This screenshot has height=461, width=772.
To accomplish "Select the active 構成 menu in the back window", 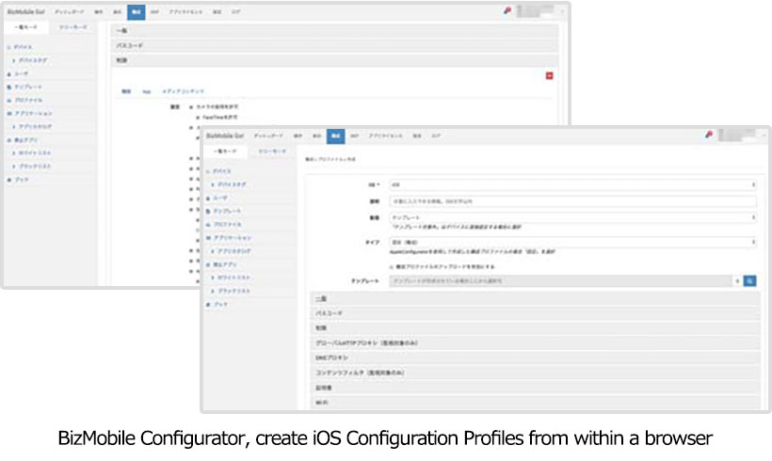I will tap(137, 12).
